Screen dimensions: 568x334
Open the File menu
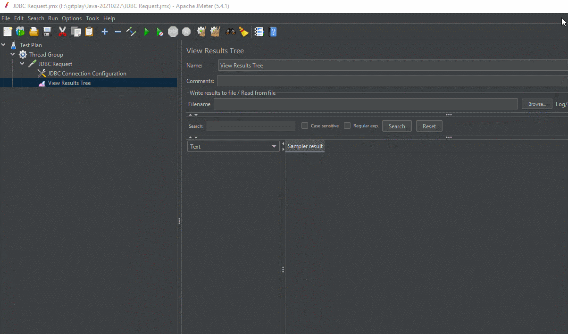pos(6,18)
